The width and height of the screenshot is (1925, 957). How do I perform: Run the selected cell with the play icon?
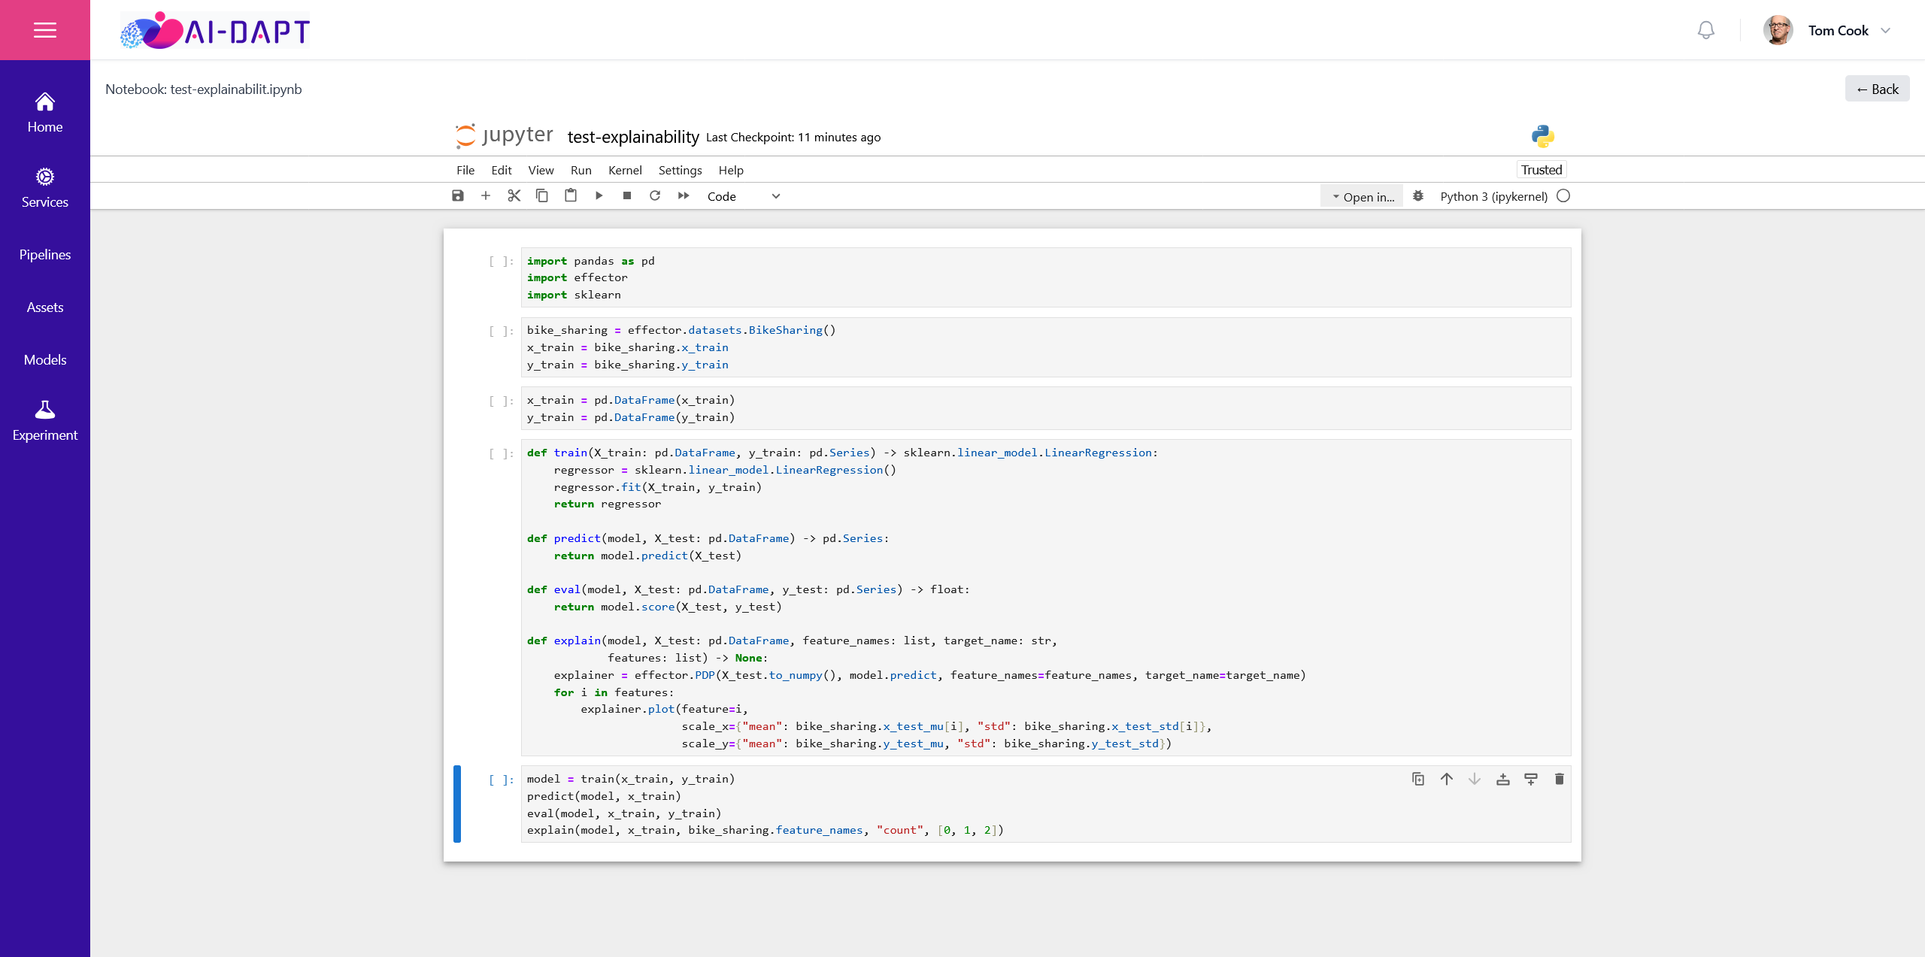(x=599, y=195)
